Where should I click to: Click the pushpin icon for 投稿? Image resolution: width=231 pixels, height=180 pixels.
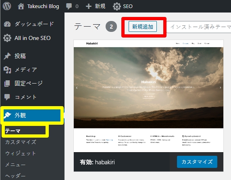[7, 56]
